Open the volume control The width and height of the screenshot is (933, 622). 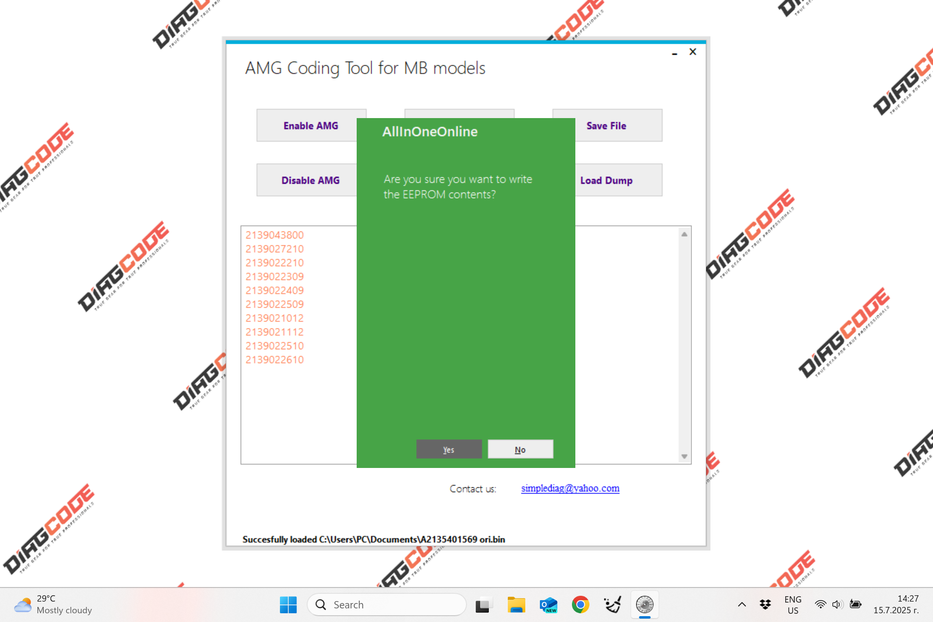837,605
